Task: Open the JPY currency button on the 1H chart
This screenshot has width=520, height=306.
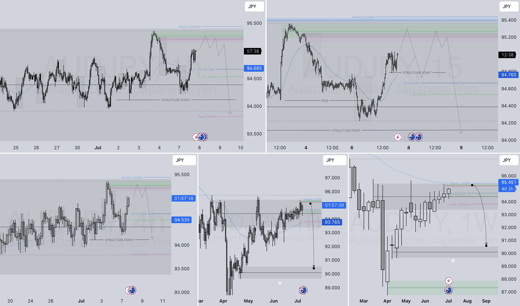Action: (254, 6)
